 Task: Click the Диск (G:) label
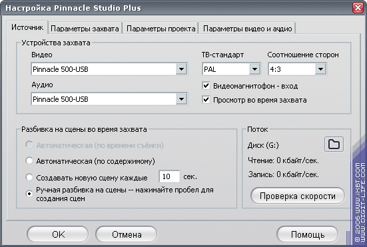click(263, 145)
